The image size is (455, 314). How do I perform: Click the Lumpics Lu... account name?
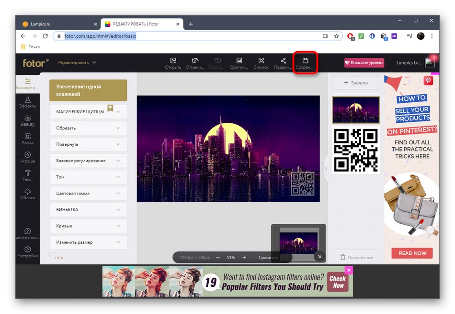click(409, 63)
